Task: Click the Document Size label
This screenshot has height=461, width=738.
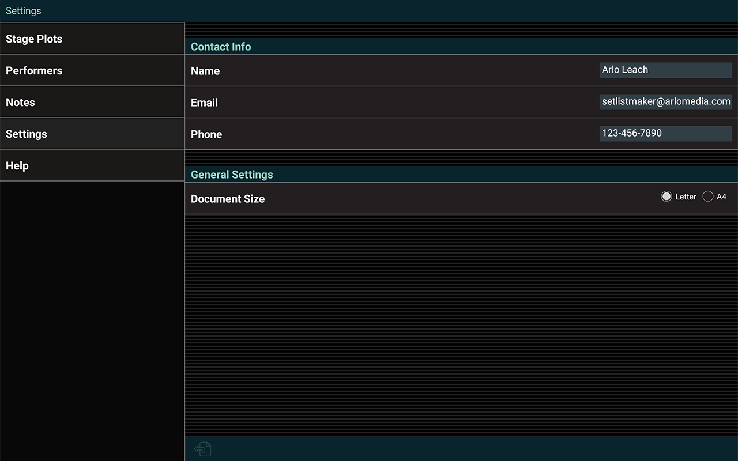Action: pos(228,199)
